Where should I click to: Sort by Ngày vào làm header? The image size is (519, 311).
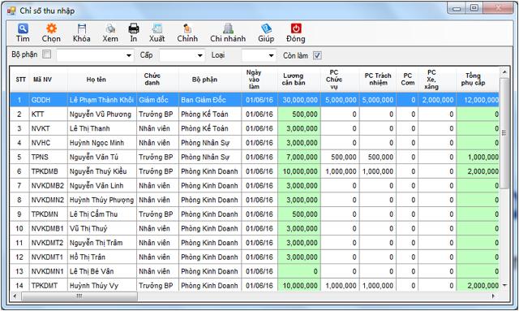tap(259, 80)
